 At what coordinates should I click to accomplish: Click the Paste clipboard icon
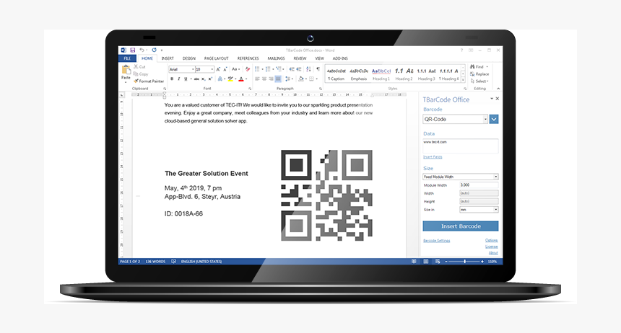click(126, 71)
